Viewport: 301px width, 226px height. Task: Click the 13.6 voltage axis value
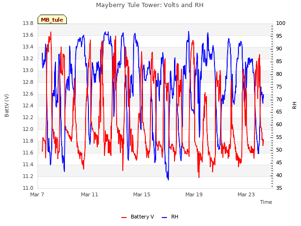pyautogui.click(x=28, y=35)
